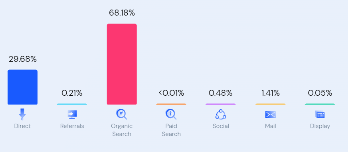Click the Paid Search text label
This screenshot has width=348, height=152.
point(171,130)
